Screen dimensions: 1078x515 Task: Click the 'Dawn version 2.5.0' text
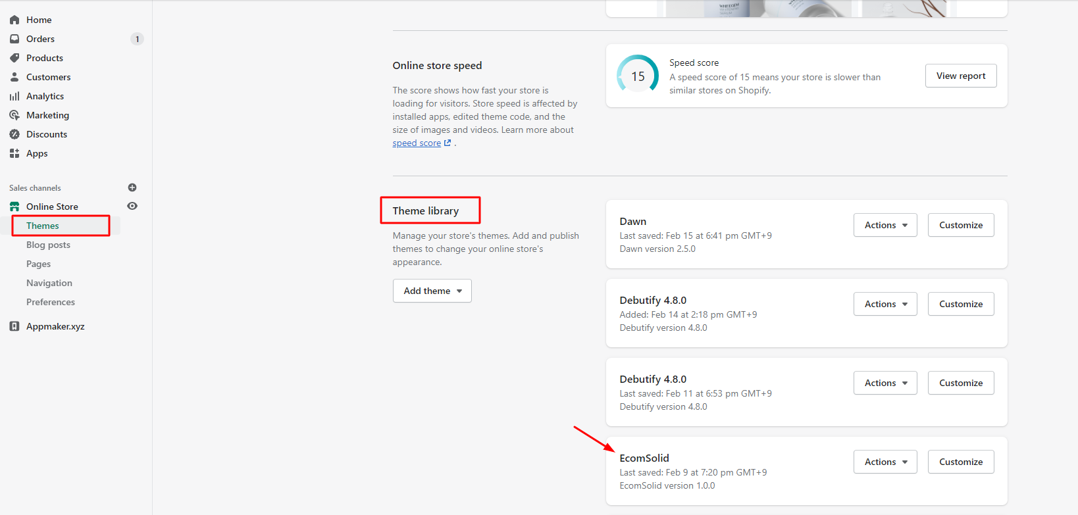[657, 249]
